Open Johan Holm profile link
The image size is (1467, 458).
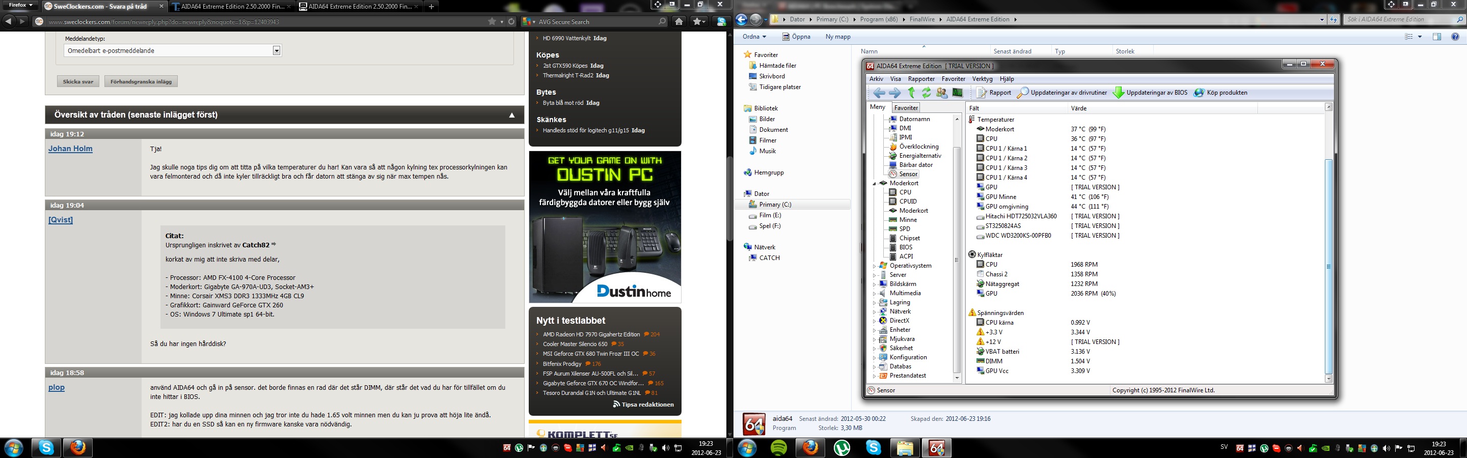tap(70, 149)
